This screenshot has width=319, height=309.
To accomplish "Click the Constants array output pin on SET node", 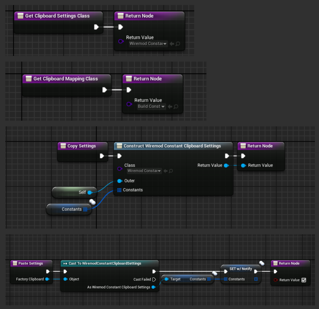I will (256, 279).
